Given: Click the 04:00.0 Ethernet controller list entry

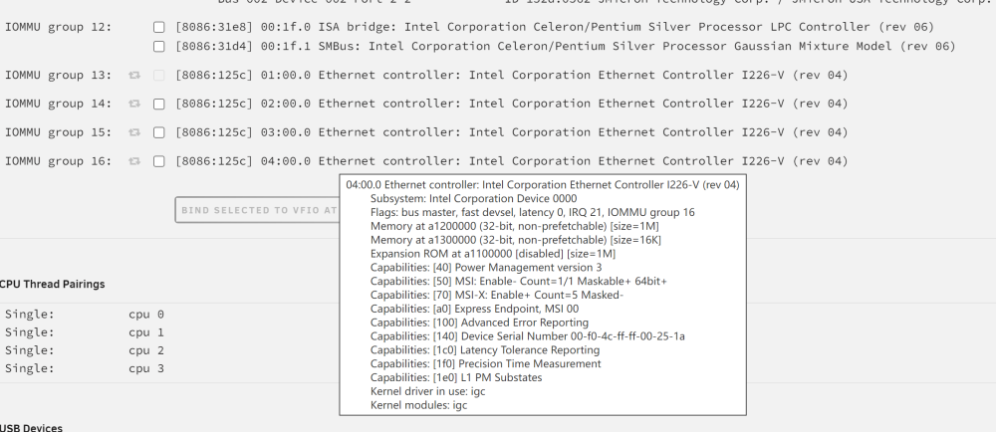Looking at the screenshot, I should coord(511,161).
